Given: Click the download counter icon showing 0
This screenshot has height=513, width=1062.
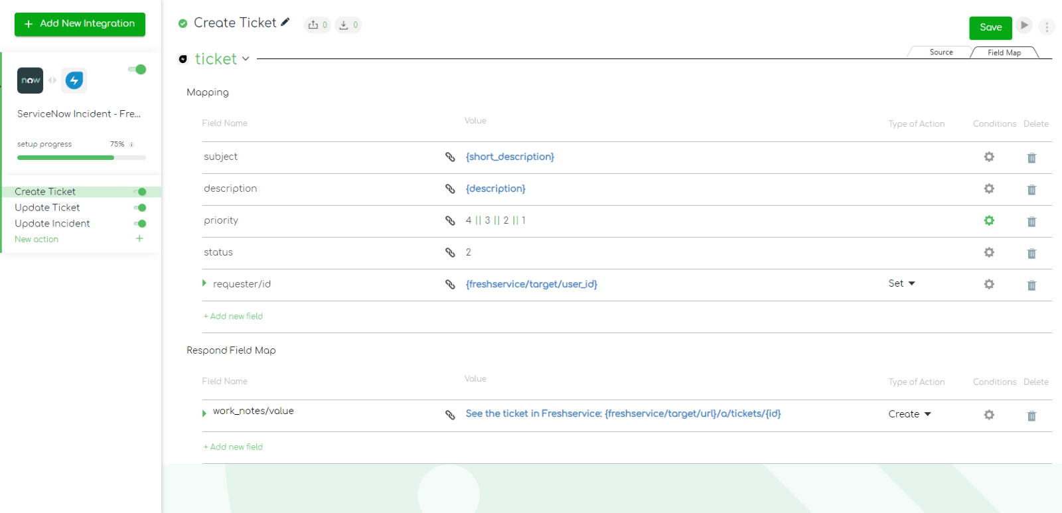Looking at the screenshot, I should [348, 25].
